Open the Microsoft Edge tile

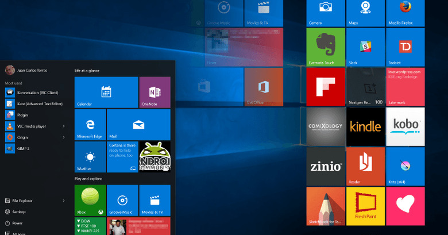(x=90, y=124)
